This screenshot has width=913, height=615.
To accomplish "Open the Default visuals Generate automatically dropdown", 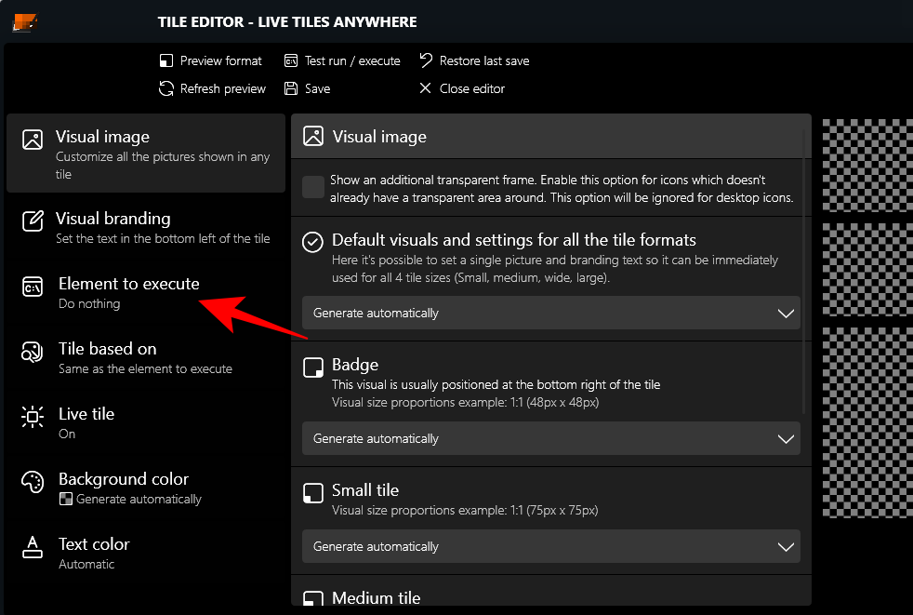I will point(550,314).
